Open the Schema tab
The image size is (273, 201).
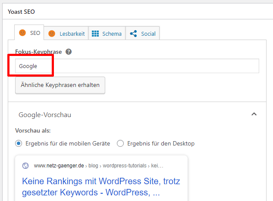[x=107, y=33]
